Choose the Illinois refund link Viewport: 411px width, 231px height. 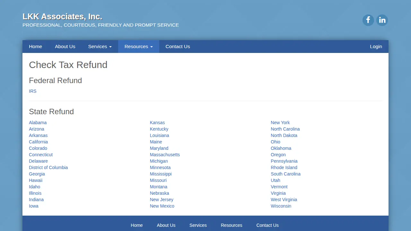[x=35, y=193]
